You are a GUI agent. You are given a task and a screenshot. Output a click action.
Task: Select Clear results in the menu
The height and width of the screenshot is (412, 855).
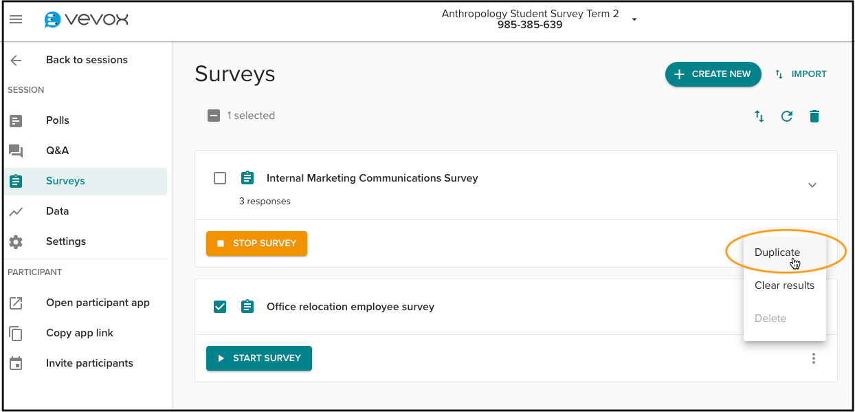tap(784, 285)
